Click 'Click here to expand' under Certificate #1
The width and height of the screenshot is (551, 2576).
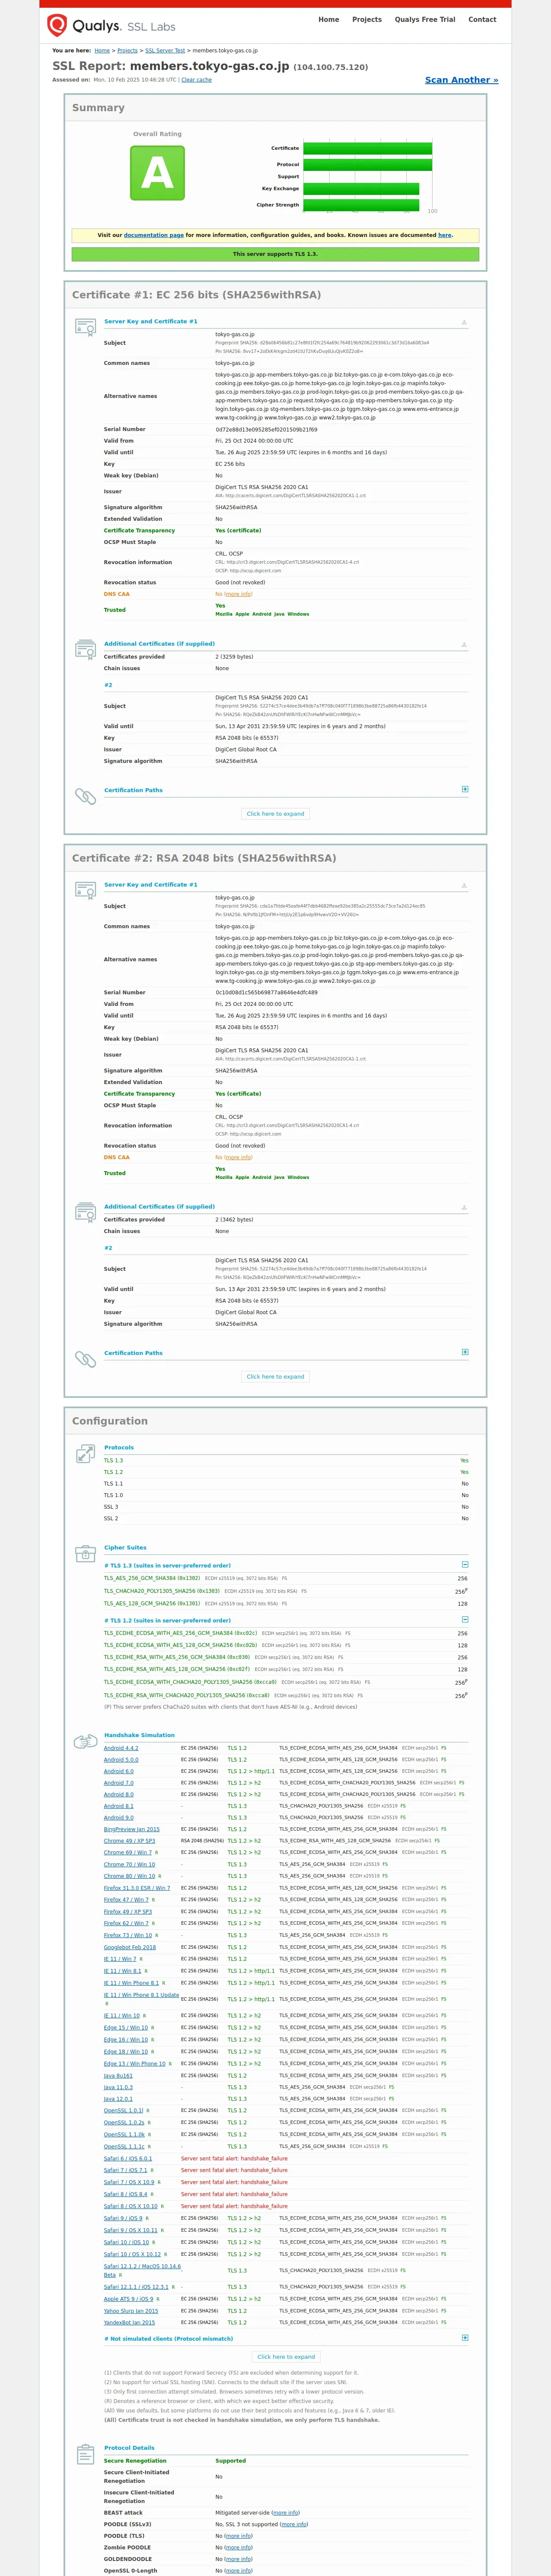coord(276,814)
